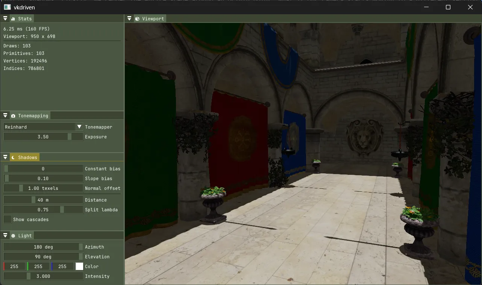Click the Exposure slider

(x=43, y=136)
